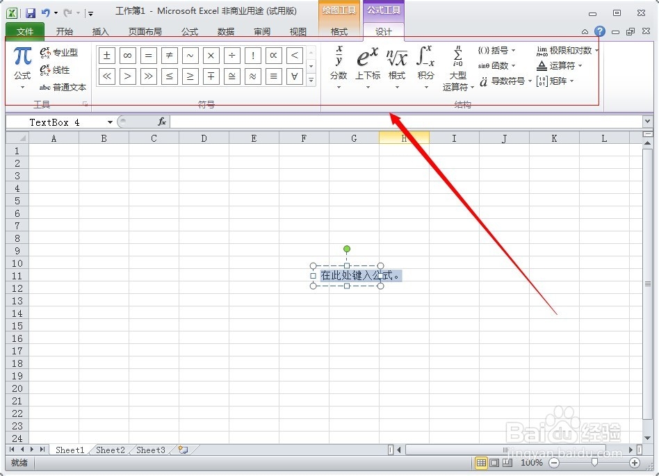The width and height of the screenshot is (659, 476).
Task: Insert the infinity symbol
Action: [127, 56]
